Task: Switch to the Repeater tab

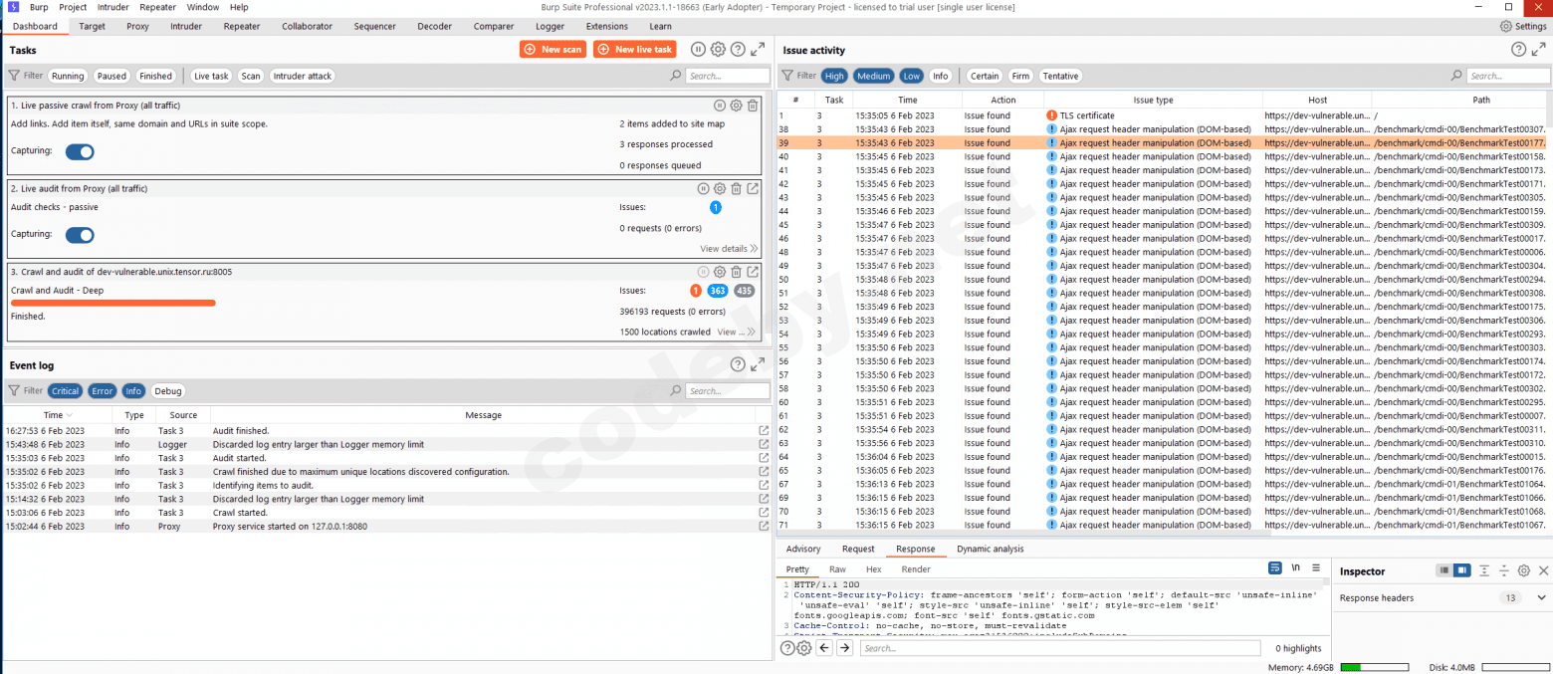Action: click(x=242, y=26)
